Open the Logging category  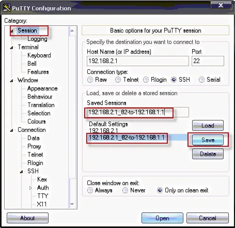click(37, 39)
